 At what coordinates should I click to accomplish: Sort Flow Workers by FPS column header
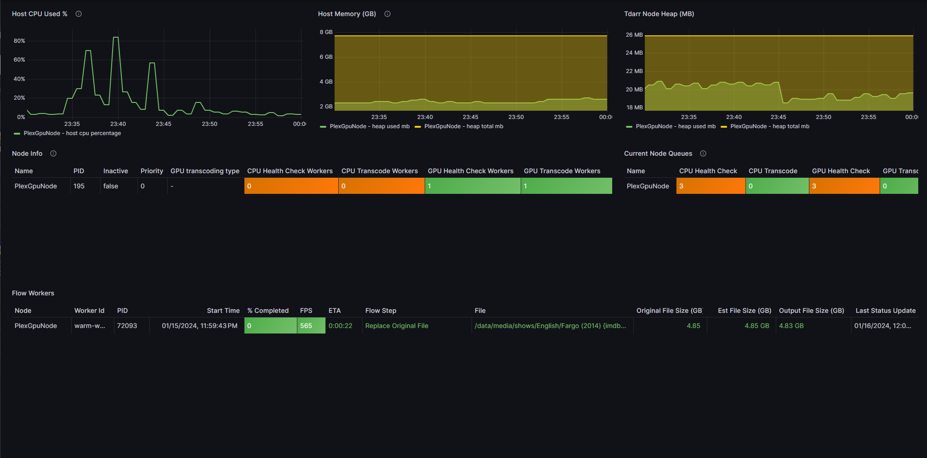click(x=306, y=311)
